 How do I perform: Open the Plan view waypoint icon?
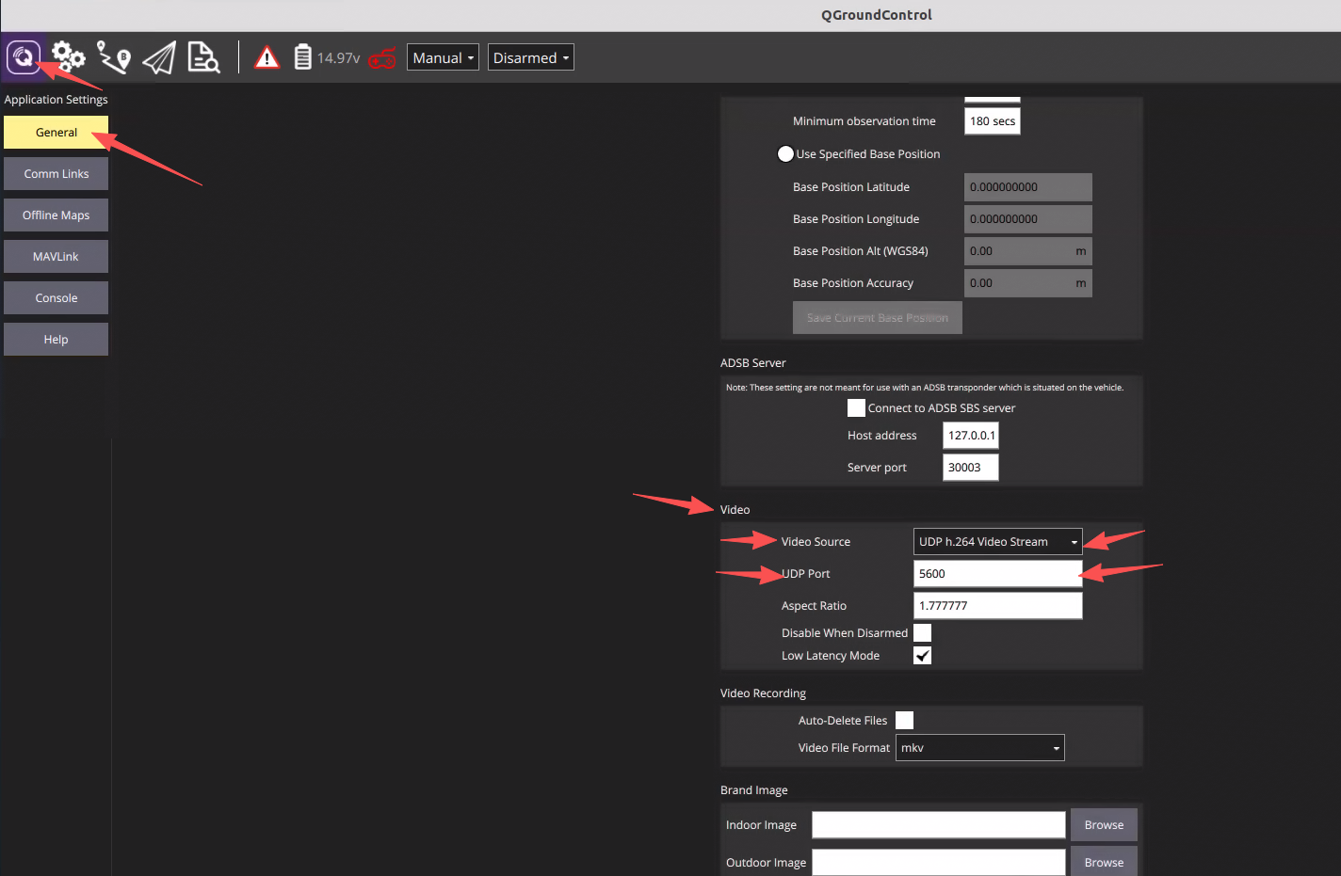pos(114,57)
